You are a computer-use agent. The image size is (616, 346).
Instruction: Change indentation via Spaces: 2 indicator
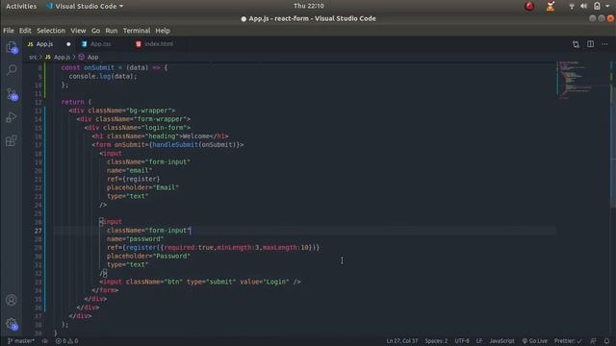point(436,341)
